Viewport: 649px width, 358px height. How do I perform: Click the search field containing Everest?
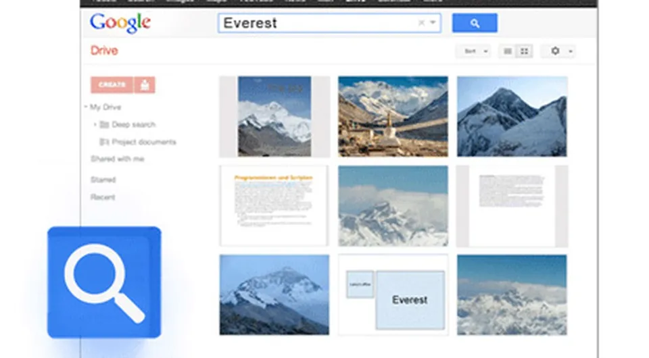[x=329, y=23]
